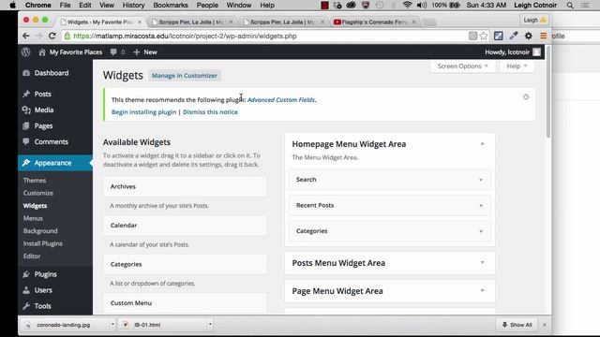The height and width of the screenshot is (337, 600).
Task: Click Wi-Fi icon in menu bar
Action: [x=407, y=6]
